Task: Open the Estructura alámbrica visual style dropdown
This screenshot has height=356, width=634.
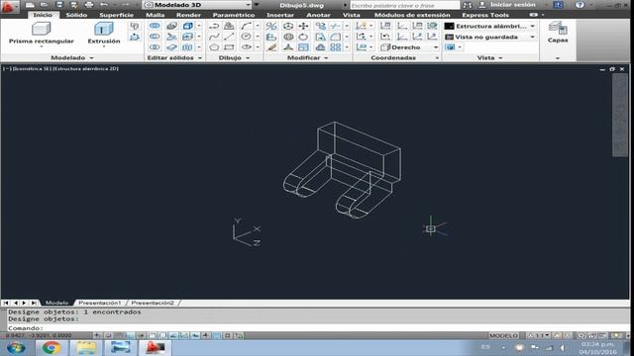Action: (490, 26)
